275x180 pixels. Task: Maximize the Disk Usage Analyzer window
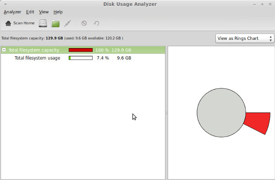262,5
